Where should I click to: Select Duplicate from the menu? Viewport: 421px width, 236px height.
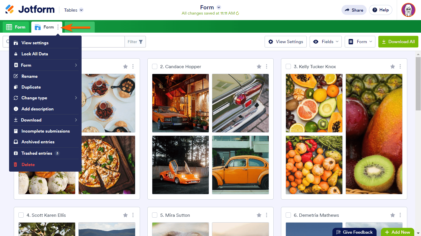45,87
